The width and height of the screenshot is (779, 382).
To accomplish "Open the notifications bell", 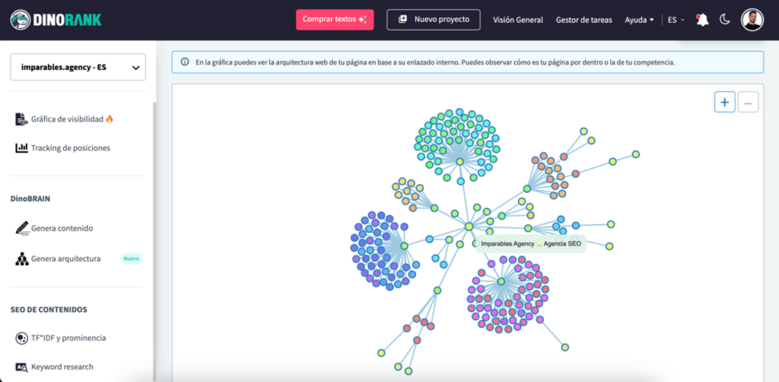I will 702,20.
